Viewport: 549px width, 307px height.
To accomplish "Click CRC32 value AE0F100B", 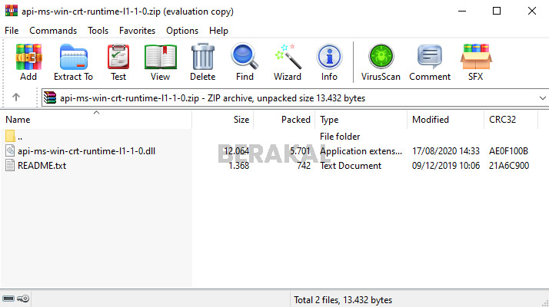I will [x=508, y=151].
